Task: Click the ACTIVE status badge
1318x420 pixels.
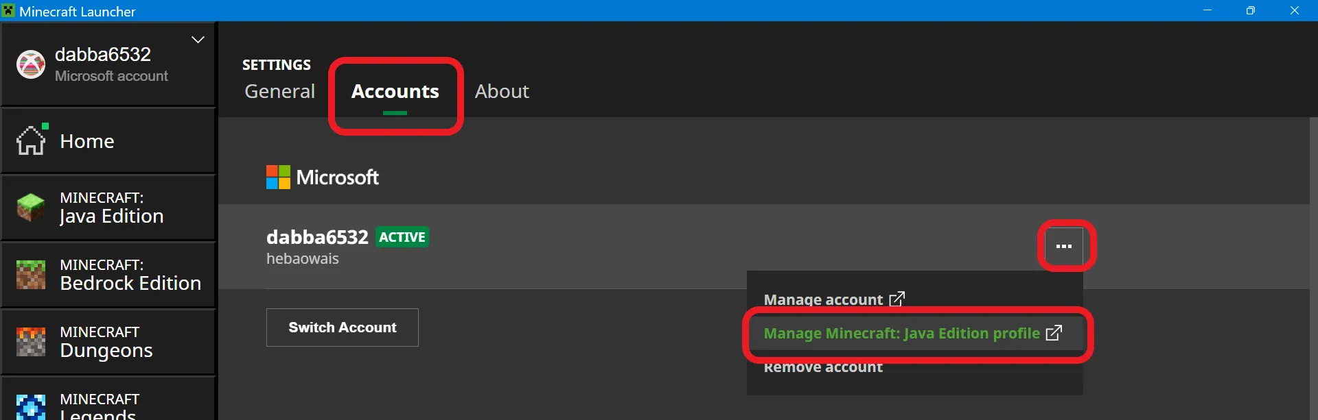Action: [402, 237]
